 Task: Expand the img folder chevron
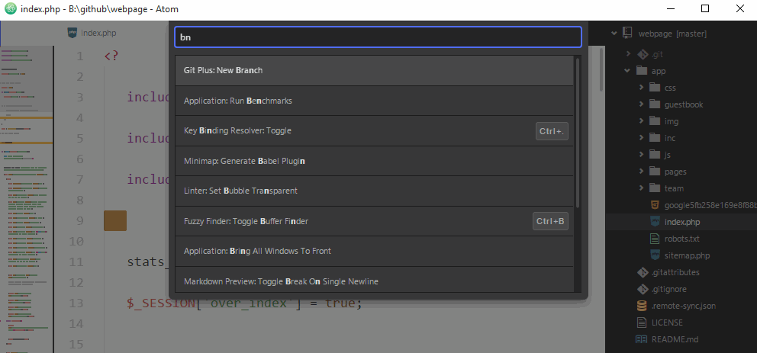coord(641,121)
